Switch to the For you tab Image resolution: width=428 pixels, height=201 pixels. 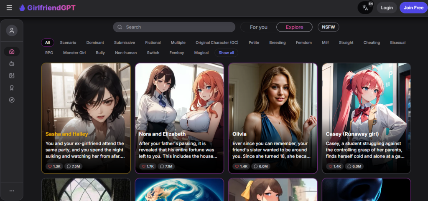click(258, 27)
